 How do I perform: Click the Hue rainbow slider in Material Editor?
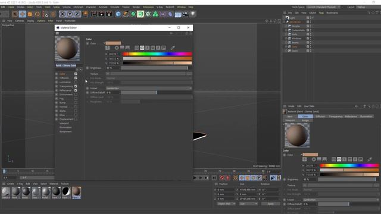click(157, 54)
